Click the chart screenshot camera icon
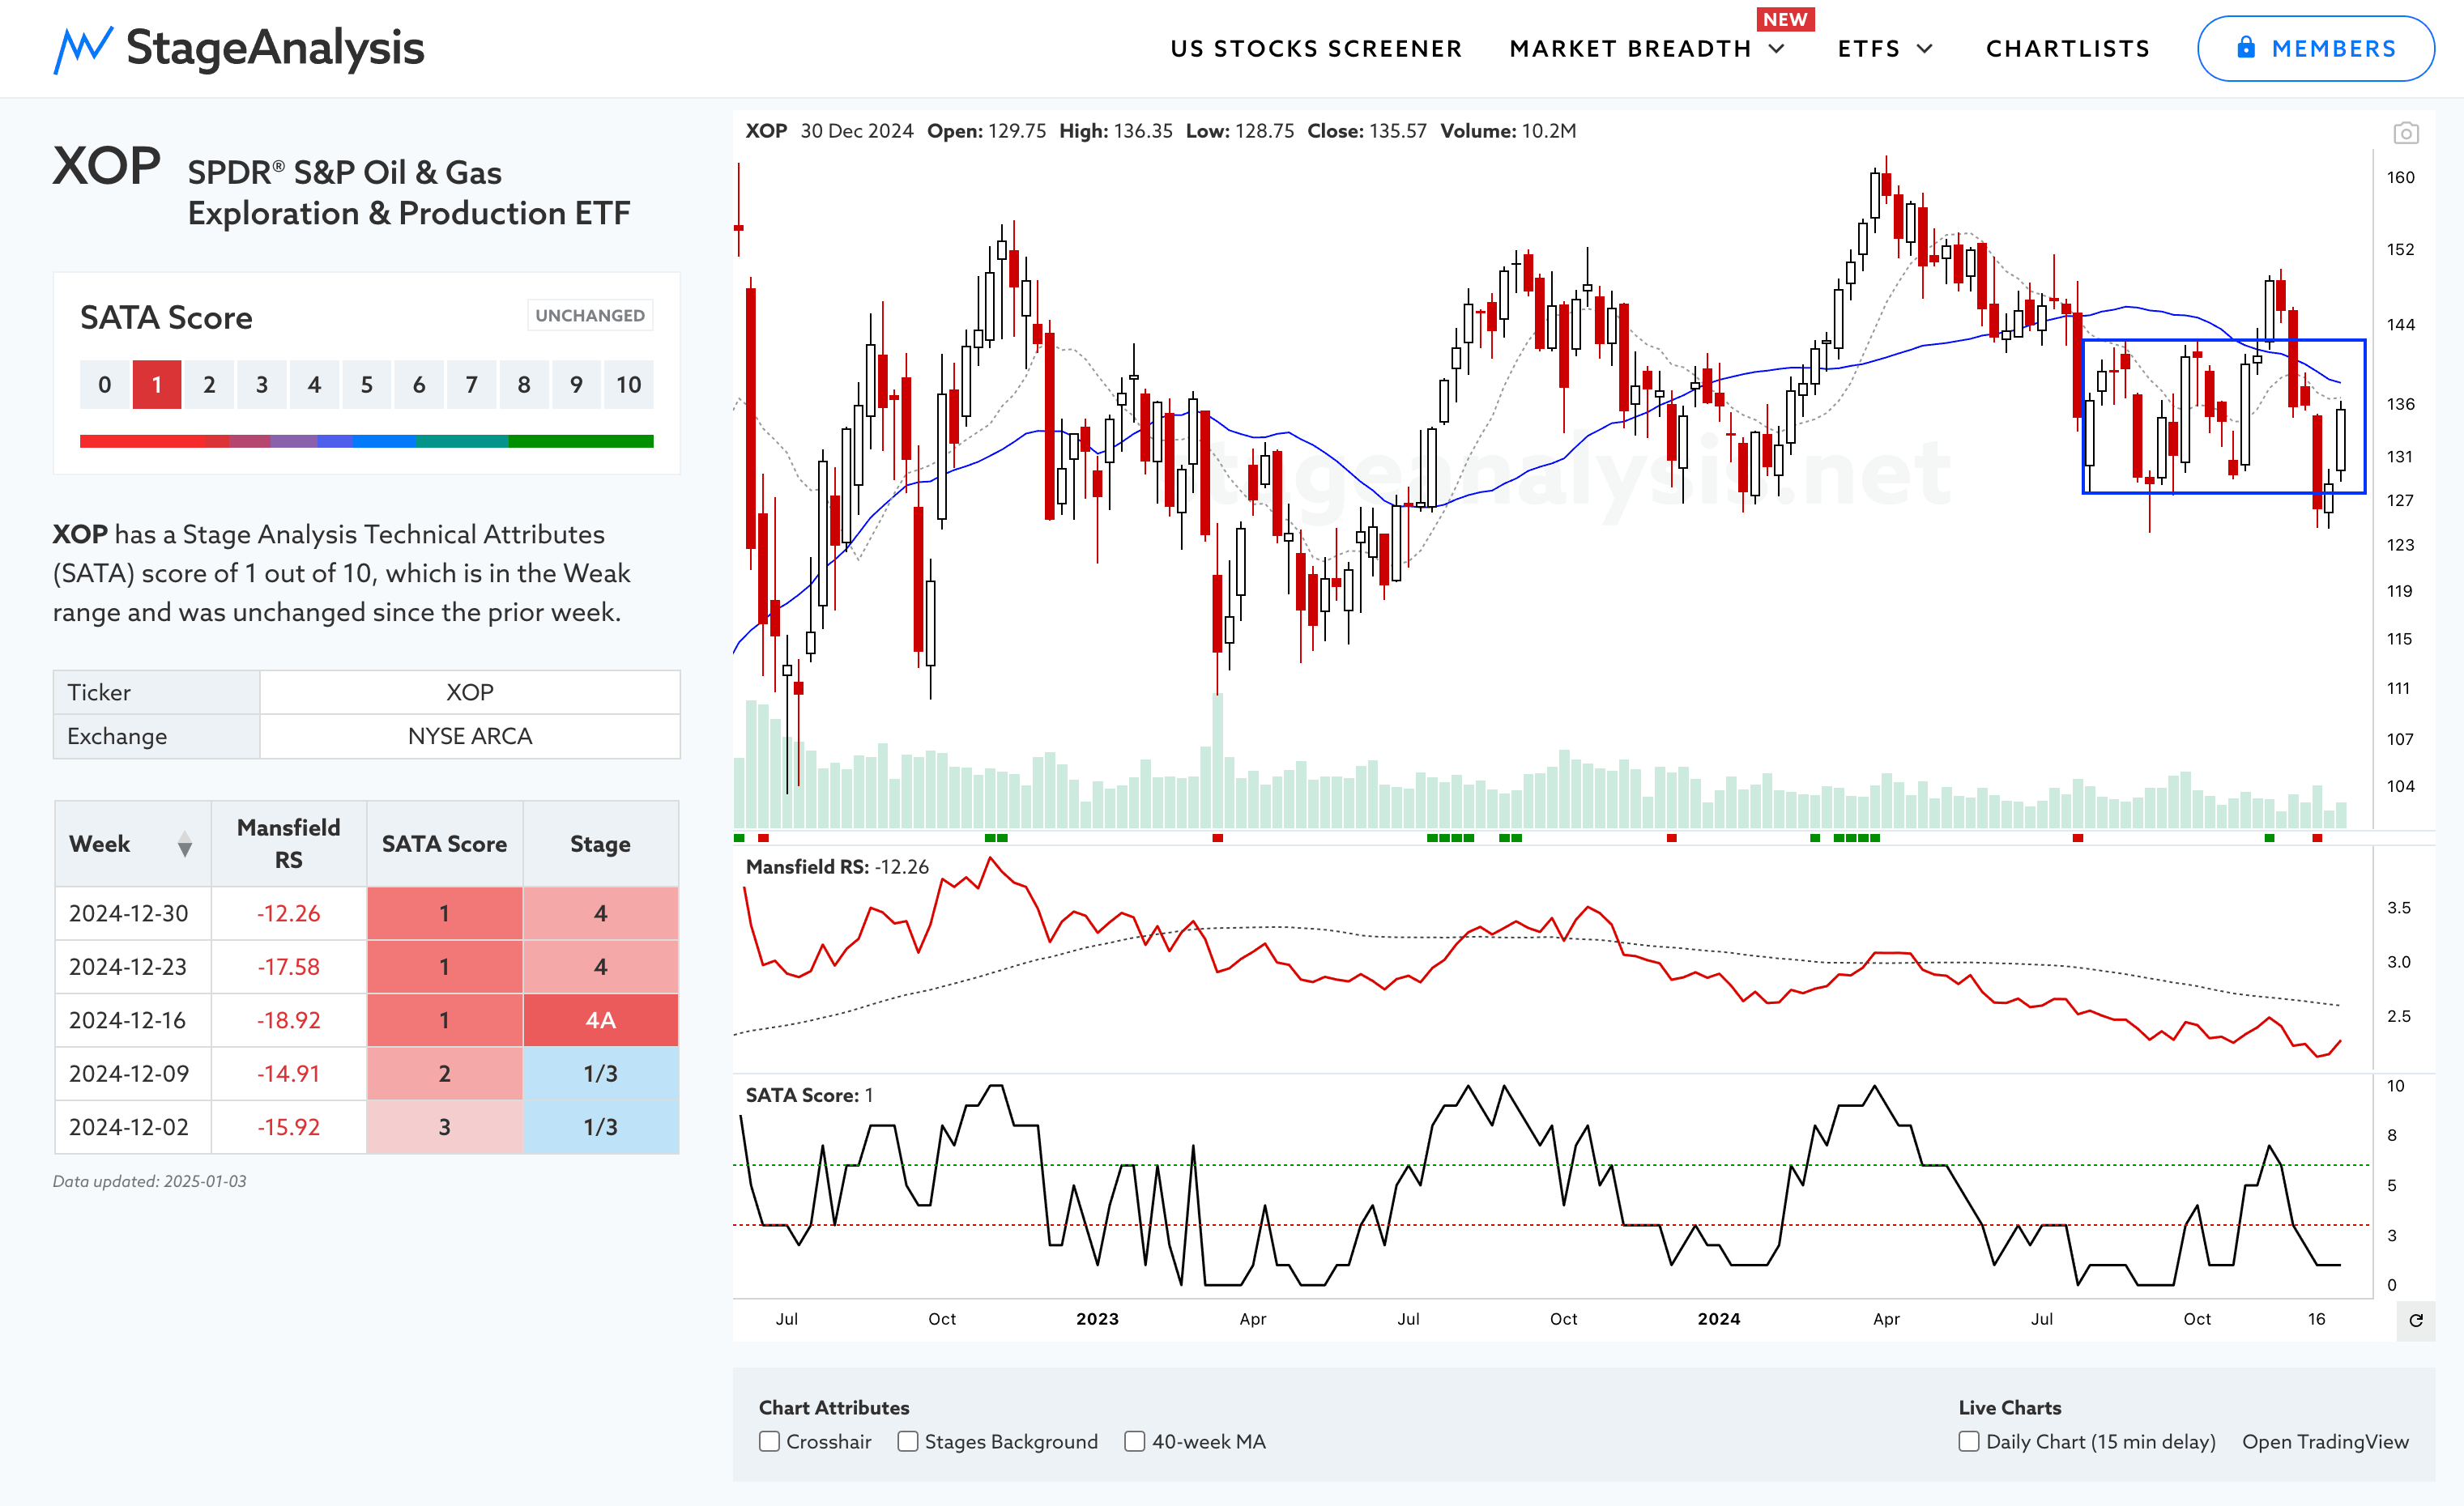The height and width of the screenshot is (1506, 2464). point(2406,133)
